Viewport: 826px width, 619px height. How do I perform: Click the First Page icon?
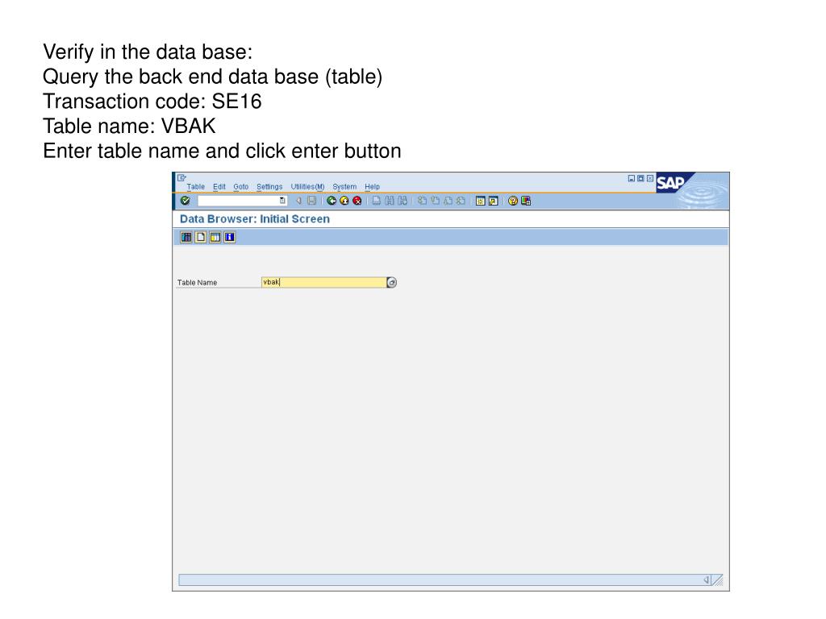(422, 201)
